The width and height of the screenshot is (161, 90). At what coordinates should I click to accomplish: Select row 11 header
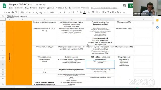pos(3,64)
